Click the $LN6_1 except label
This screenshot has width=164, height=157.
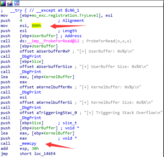point(72,10)
